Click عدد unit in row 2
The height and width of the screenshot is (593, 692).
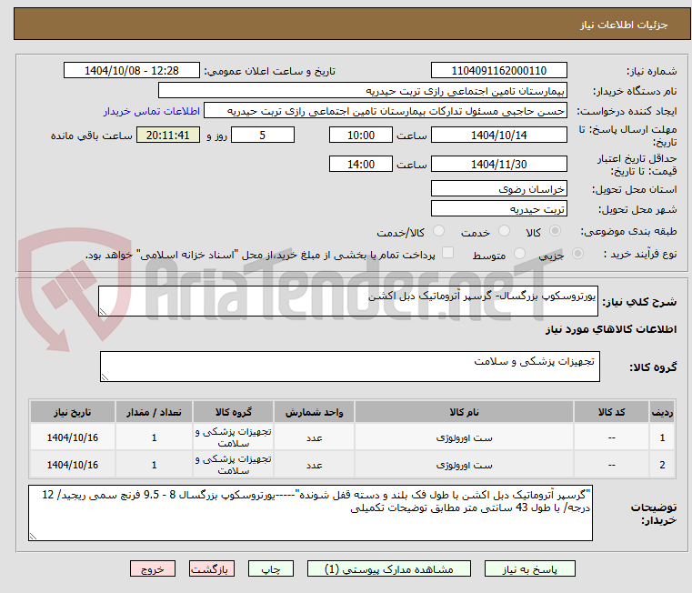[315, 465]
